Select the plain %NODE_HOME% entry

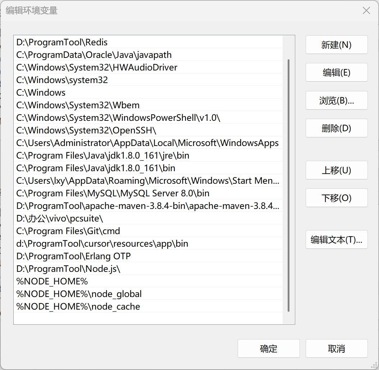148,281
